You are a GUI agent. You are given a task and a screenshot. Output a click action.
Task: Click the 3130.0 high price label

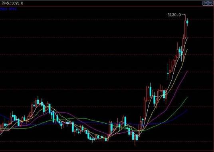[174, 15]
